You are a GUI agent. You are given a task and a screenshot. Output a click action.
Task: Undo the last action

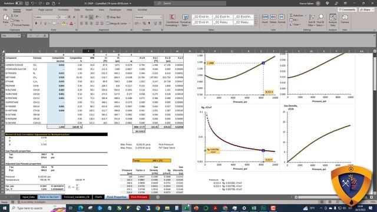(32, 4)
